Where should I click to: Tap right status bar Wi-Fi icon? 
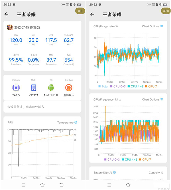click(160, 5)
